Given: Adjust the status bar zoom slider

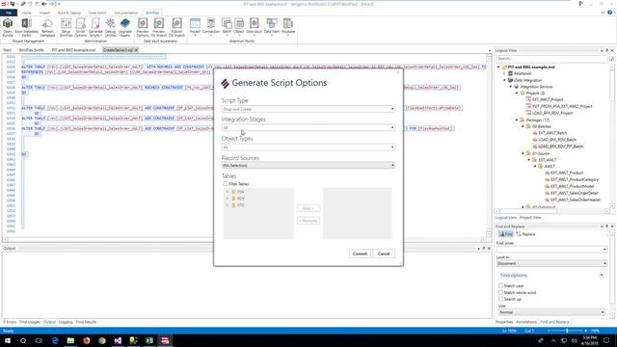Looking at the screenshot, I should (567, 331).
